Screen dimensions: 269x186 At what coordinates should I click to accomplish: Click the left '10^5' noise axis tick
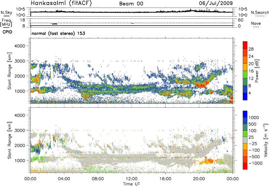(21, 9)
